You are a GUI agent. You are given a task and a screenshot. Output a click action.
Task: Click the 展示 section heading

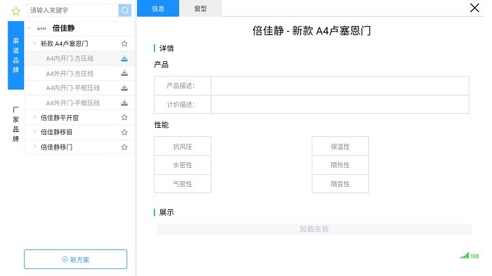point(167,212)
